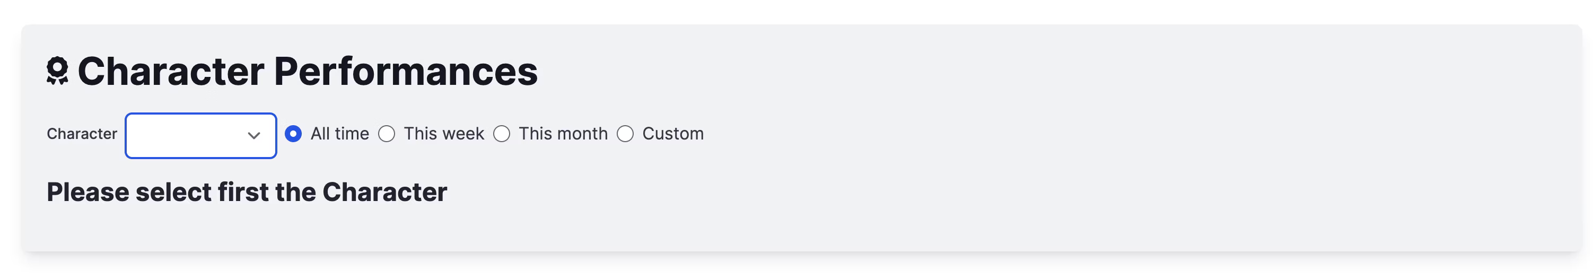This screenshot has width=1593, height=279.
Task: Open the empty Character select box
Action: click(x=201, y=135)
